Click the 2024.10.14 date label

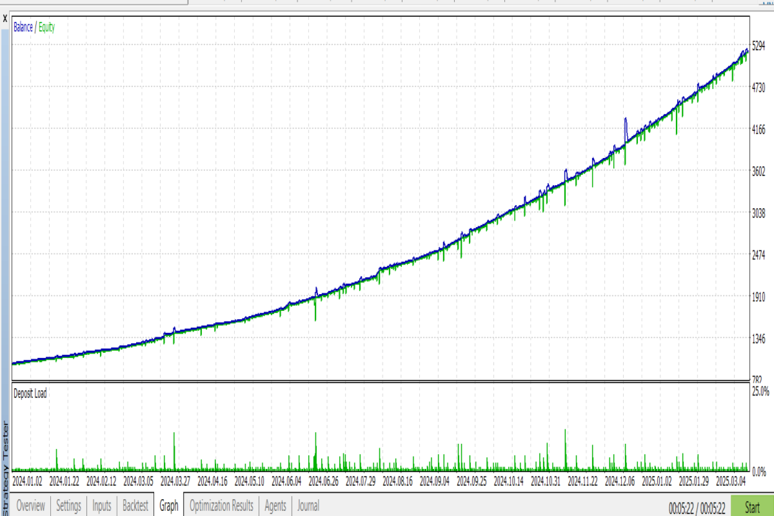[x=508, y=481]
